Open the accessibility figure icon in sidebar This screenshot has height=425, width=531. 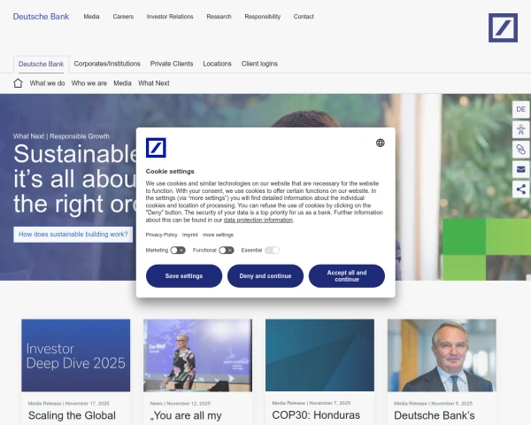pyautogui.click(x=520, y=129)
